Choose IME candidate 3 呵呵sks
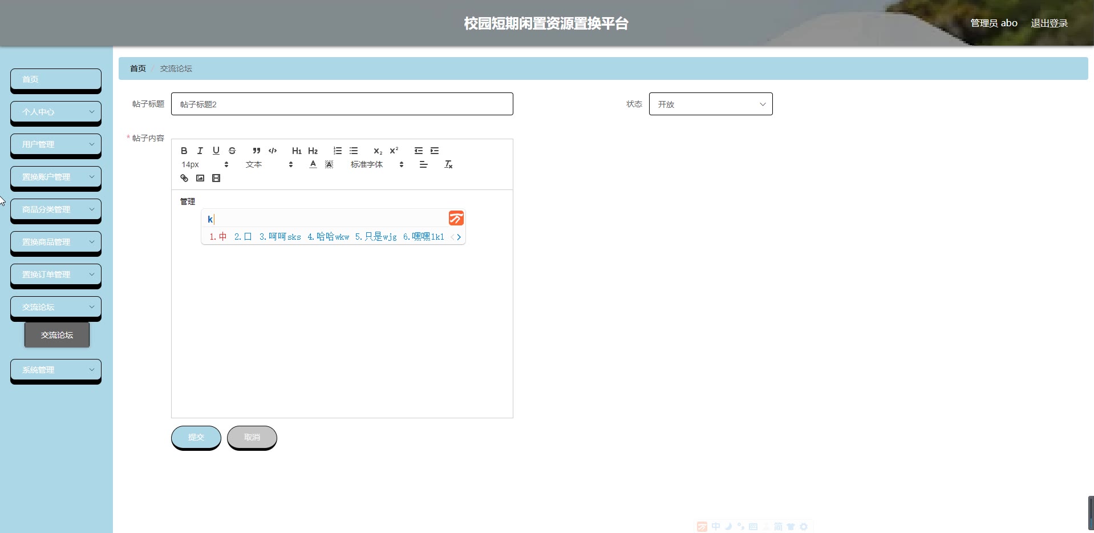 tap(280, 237)
